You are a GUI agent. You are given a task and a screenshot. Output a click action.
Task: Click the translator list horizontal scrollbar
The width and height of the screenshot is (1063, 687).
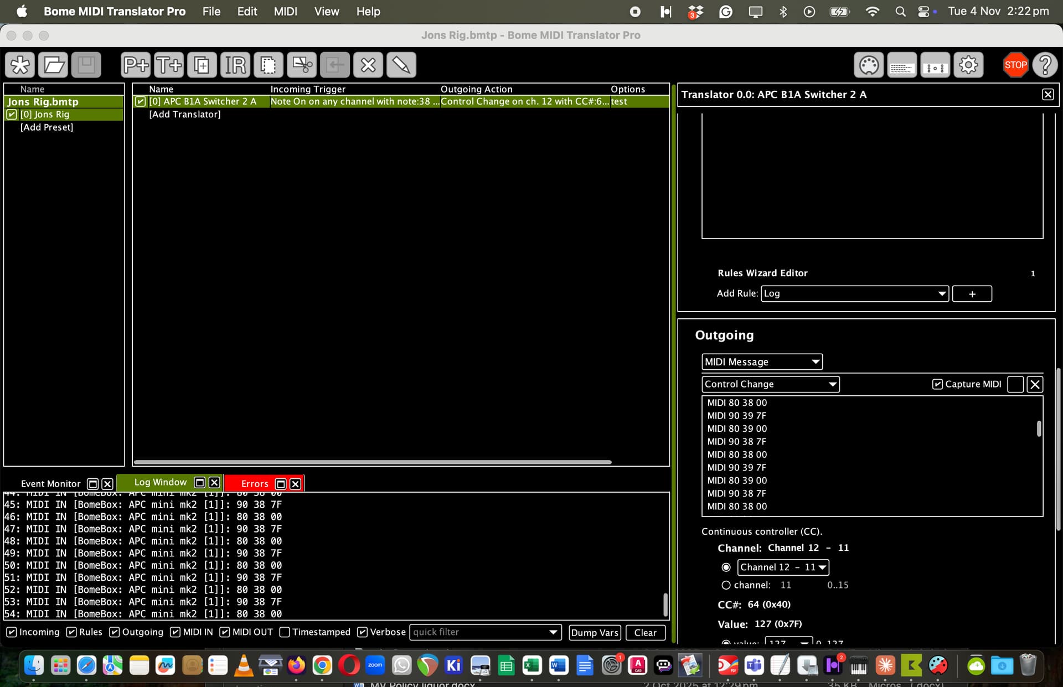pos(372,462)
